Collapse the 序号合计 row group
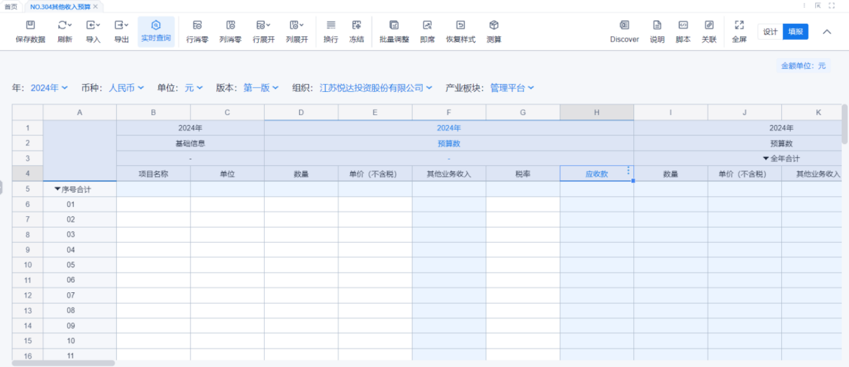The image size is (849, 367). point(58,189)
